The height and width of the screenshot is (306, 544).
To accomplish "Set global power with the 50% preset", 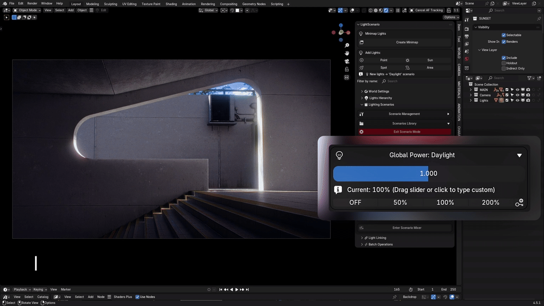I will point(400,203).
